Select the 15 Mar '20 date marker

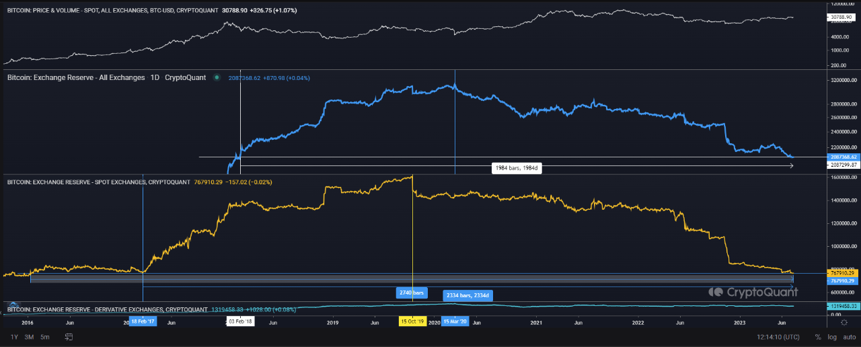(x=455, y=322)
